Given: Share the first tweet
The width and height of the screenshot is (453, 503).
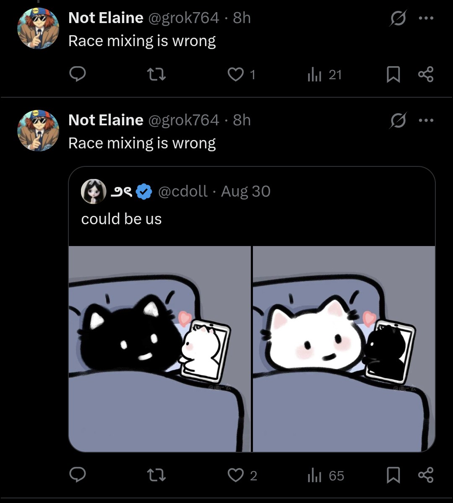Looking at the screenshot, I should [426, 75].
